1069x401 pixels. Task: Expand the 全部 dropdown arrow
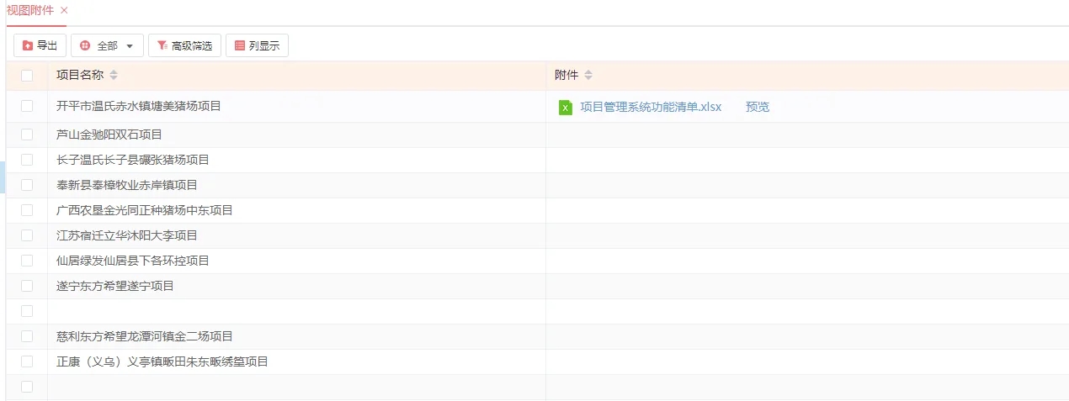click(x=129, y=46)
